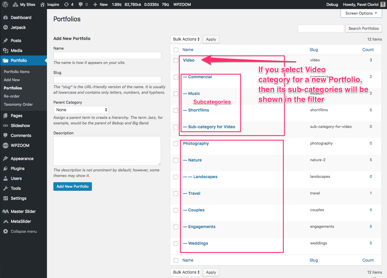
Task: Open the Jetpack icon in sidebar
Action: [6, 27]
